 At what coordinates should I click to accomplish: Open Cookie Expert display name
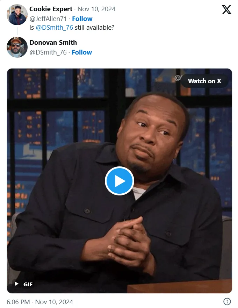point(51,9)
